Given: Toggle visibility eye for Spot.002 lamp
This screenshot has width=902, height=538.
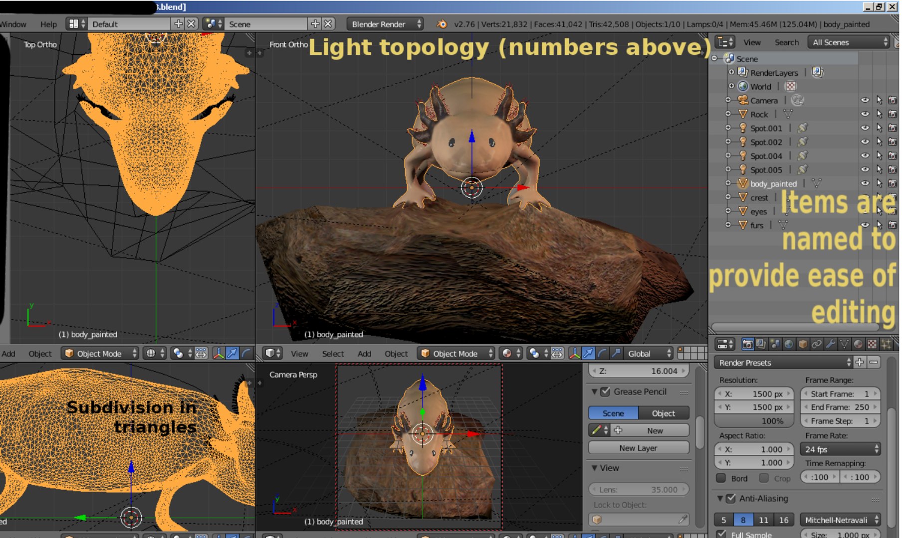Looking at the screenshot, I should coord(865,142).
